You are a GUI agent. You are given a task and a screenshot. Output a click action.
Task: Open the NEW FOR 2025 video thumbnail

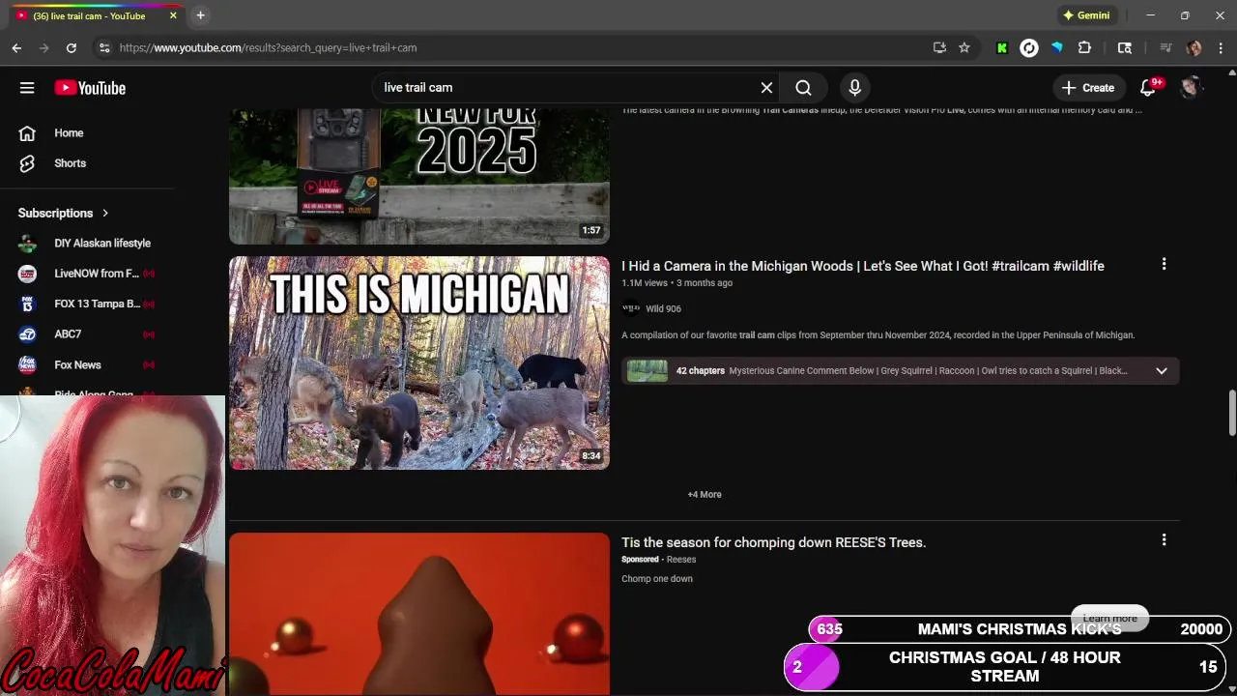coord(419,176)
